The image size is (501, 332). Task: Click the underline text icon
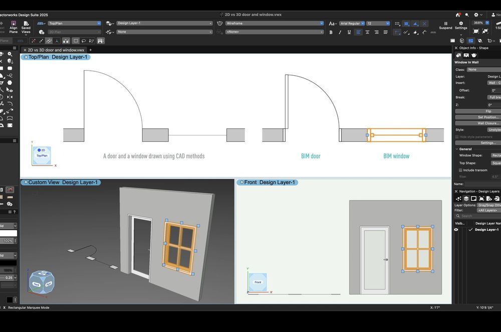click(x=349, y=32)
